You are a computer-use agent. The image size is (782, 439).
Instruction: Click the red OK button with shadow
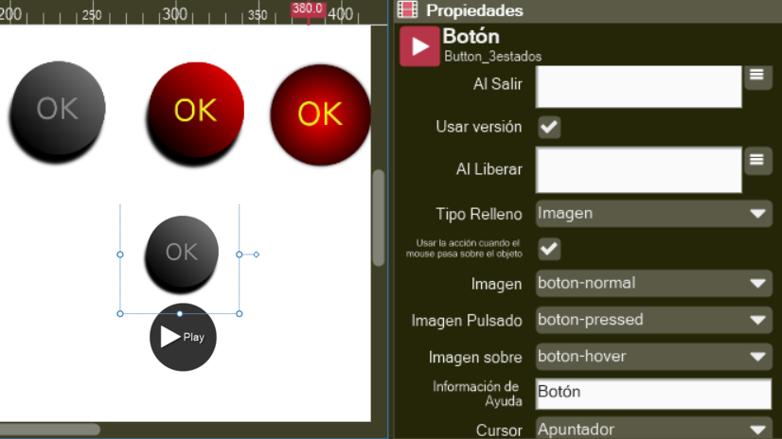point(195,110)
